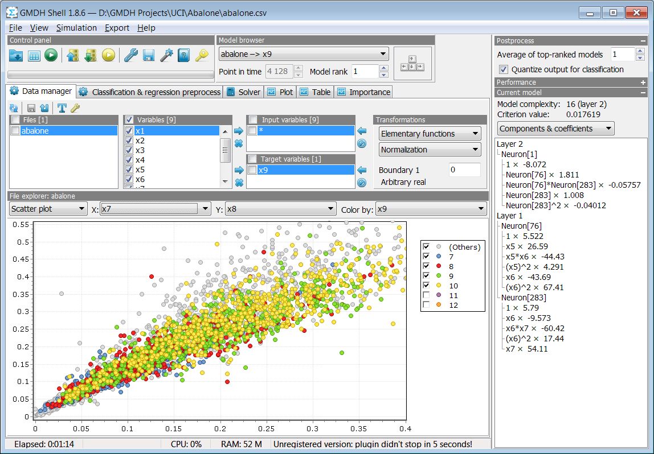
Task: Open settings with the wrench icon
Action: [x=130, y=55]
